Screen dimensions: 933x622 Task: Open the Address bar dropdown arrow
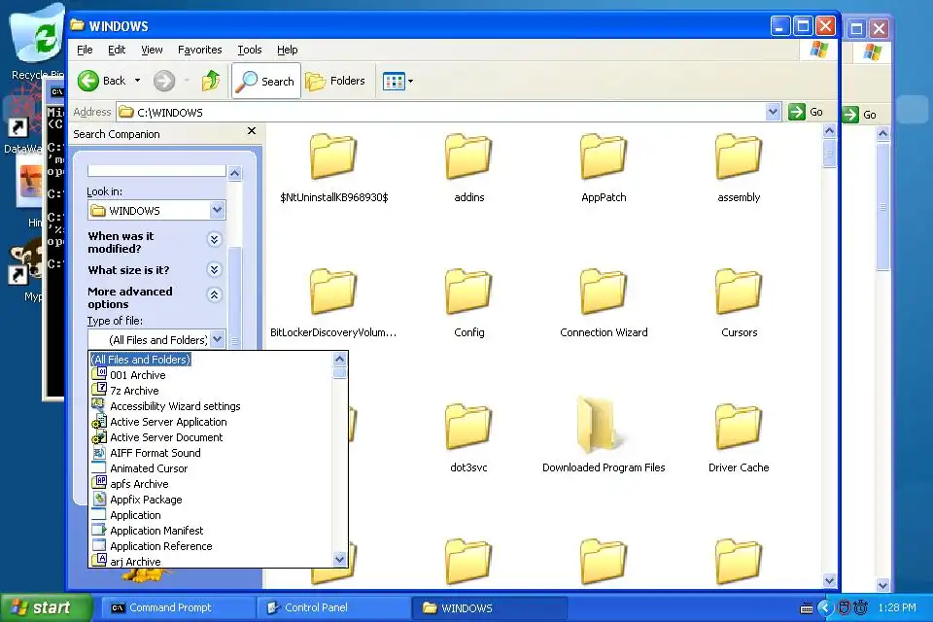tap(773, 112)
